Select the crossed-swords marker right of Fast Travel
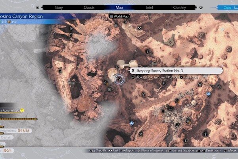This screenshot has height=159, width=238. pos(200,85)
